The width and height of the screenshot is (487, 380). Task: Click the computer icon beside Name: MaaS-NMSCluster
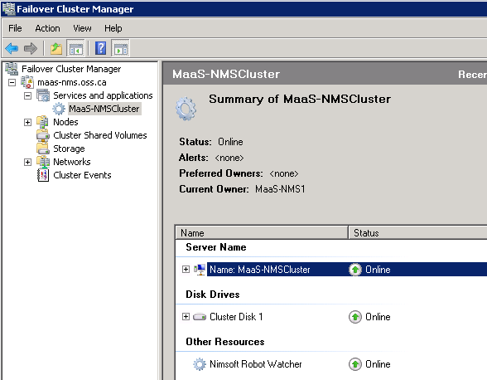(200, 269)
